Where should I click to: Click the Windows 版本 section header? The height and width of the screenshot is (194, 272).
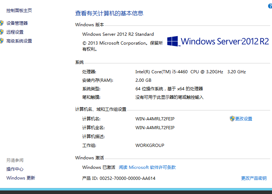[x=89, y=24]
